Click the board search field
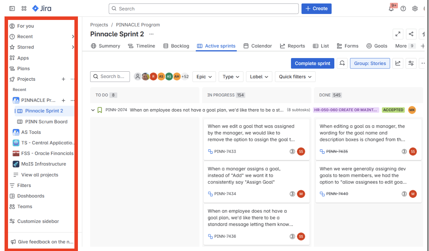Viewport: 429px width, 251px height. (110, 77)
